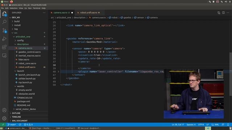Viewport: 232px width, 130px height.
Task: Expand the log folder
Action: (x=16, y=29)
